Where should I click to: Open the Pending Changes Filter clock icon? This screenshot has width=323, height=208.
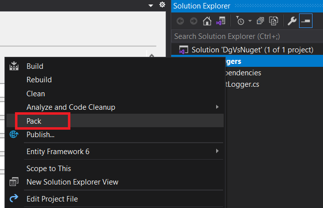pyautogui.click(x=239, y=21)
